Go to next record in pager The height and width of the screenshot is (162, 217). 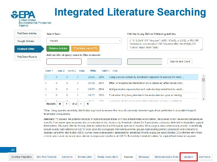[x=81, y=104]
